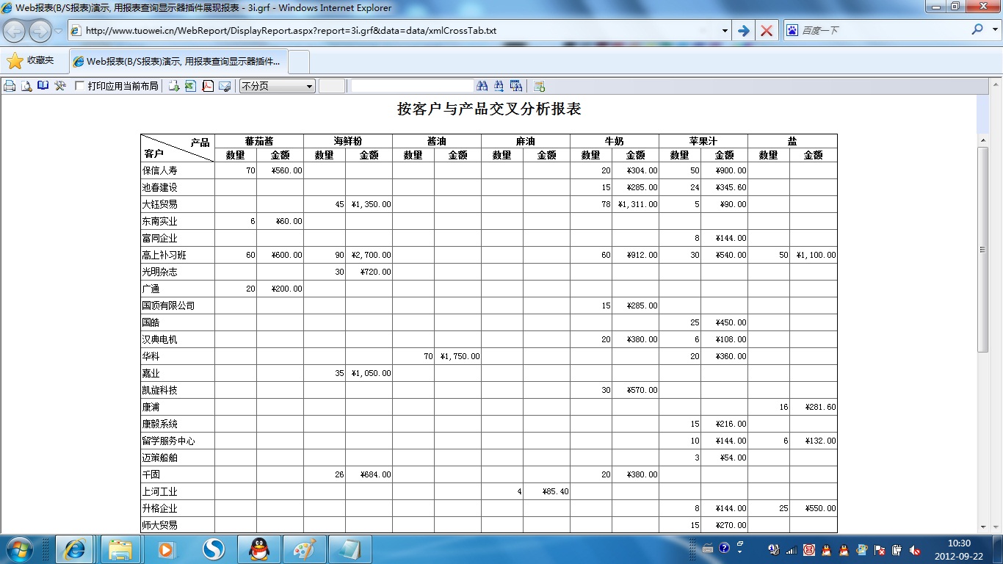Viewport: 1003px width, 564px height.
Task: Expand the address bar URL history dropdown
Action: tap(725, 31)
